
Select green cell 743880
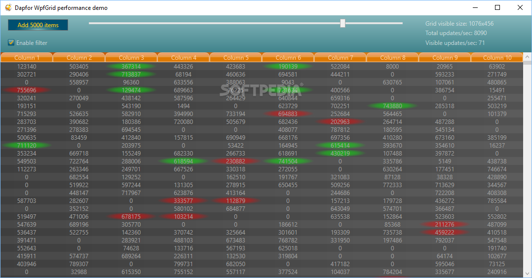coord(392,106)
